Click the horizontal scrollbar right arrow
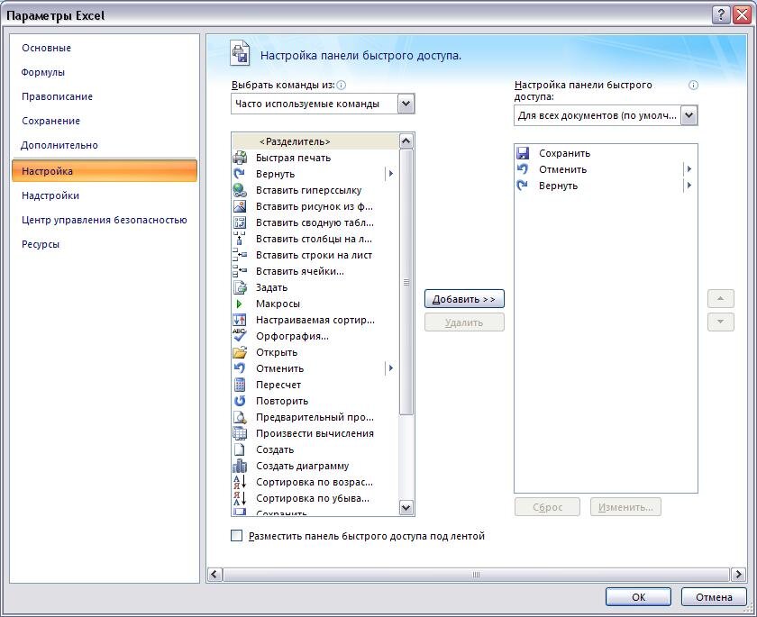Viewport: 757px width, 617px height. click(738, 575)
